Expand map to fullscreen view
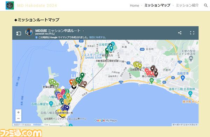This screenshot has width=210, height=137. pos(192,33)
